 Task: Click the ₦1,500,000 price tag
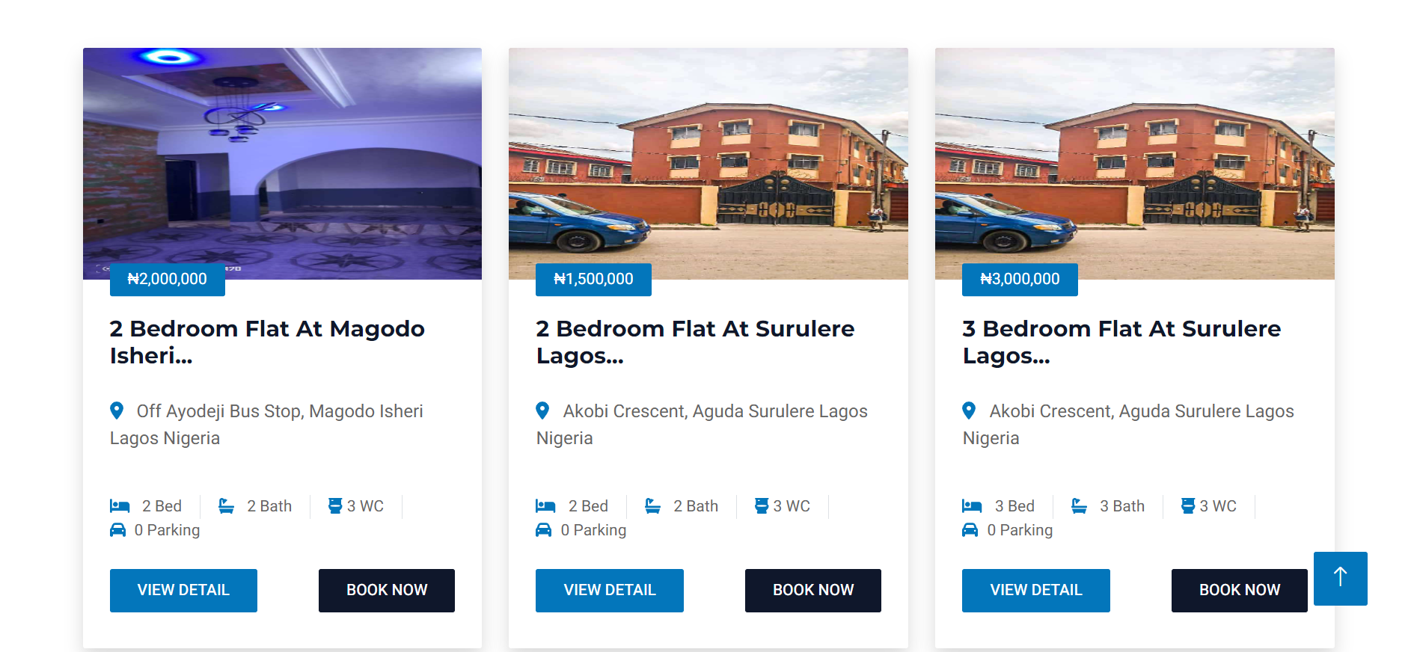pos(593,279)
